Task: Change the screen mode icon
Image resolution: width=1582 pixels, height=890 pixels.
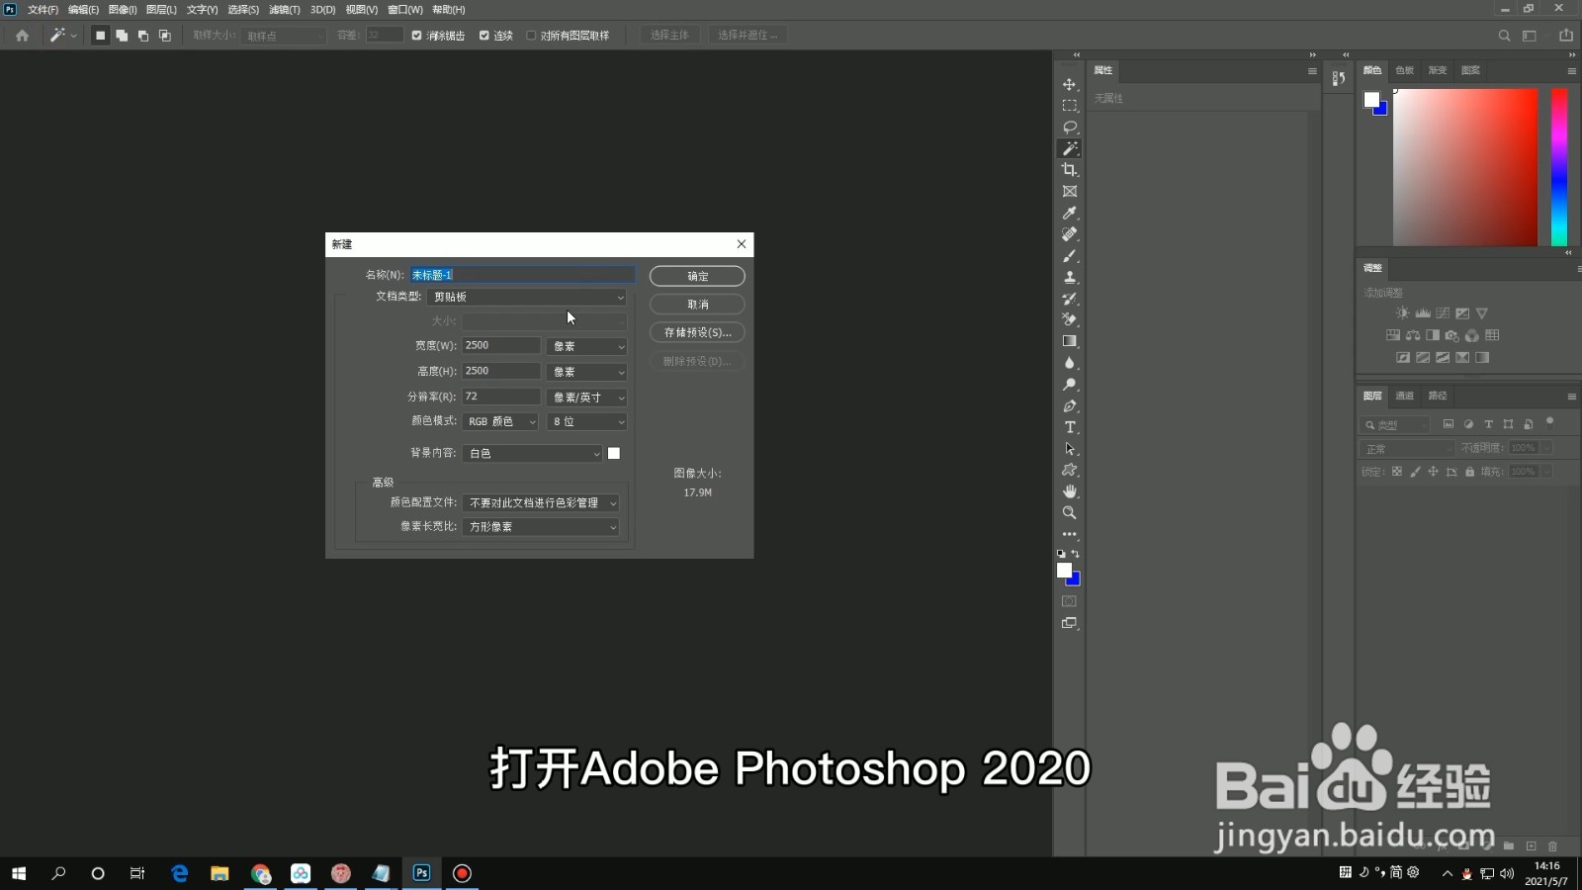Action: [x=1069, y=623]
